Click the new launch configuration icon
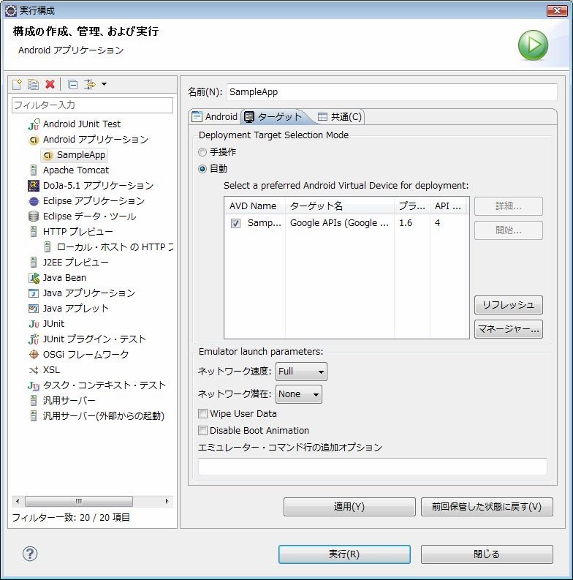Image resolution: width=573 pixels, height=580 pixels. point(18,85)
